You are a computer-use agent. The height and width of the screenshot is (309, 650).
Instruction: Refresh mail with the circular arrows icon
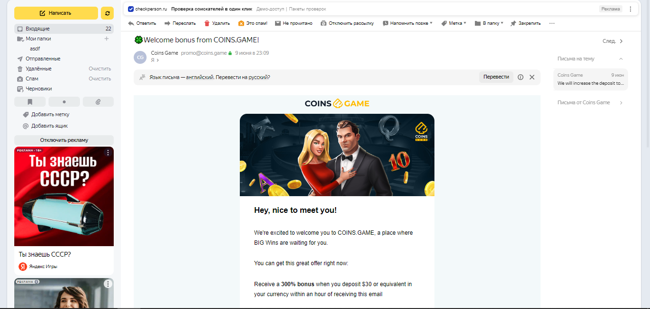pyautogui.click(x=108, y=13)
